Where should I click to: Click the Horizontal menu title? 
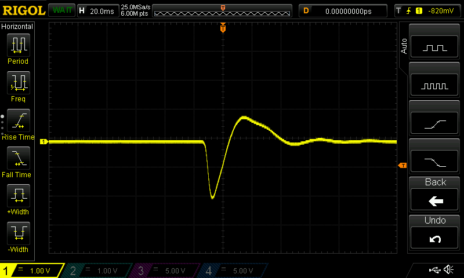pyautogui.click(x=17, y=27)
